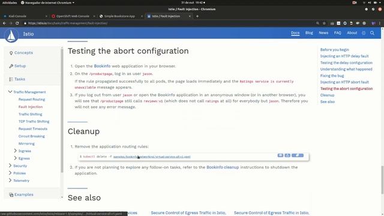The image size is (384, 216).
Task: Open the About page from header
Action: pyautogui.click(x=352, y=33)
